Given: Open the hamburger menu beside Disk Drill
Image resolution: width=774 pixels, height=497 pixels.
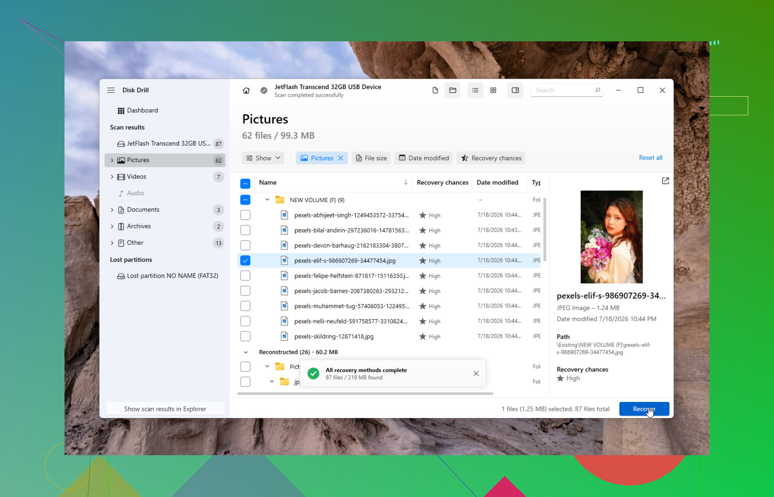Looking at the screenshot, I should pos(111,90).
